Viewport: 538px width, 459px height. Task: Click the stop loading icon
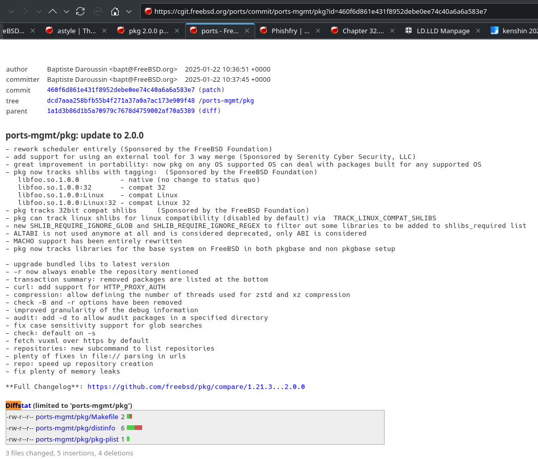pos(98,11)
